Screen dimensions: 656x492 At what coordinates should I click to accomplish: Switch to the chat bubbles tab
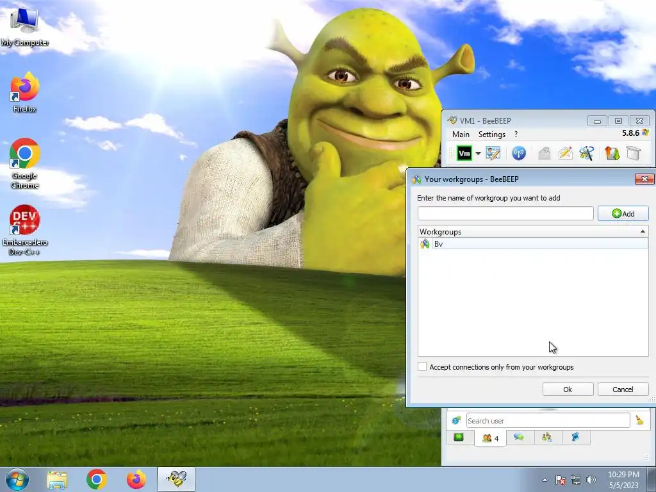[519, 438]
